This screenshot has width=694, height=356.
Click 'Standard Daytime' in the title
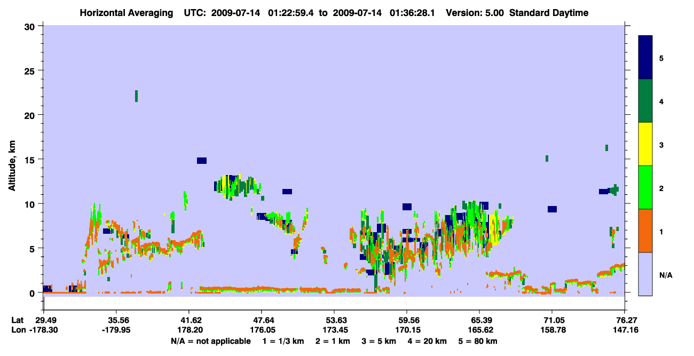549,13
